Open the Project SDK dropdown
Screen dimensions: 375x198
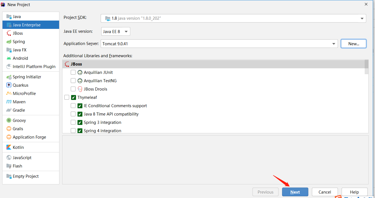coord(233,18)
